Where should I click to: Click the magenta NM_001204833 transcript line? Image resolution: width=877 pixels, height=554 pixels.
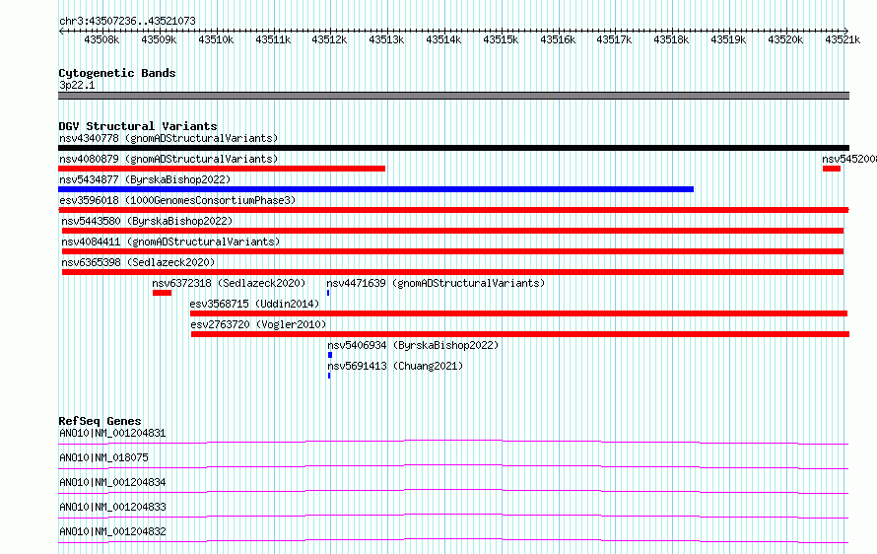(453, 516)
